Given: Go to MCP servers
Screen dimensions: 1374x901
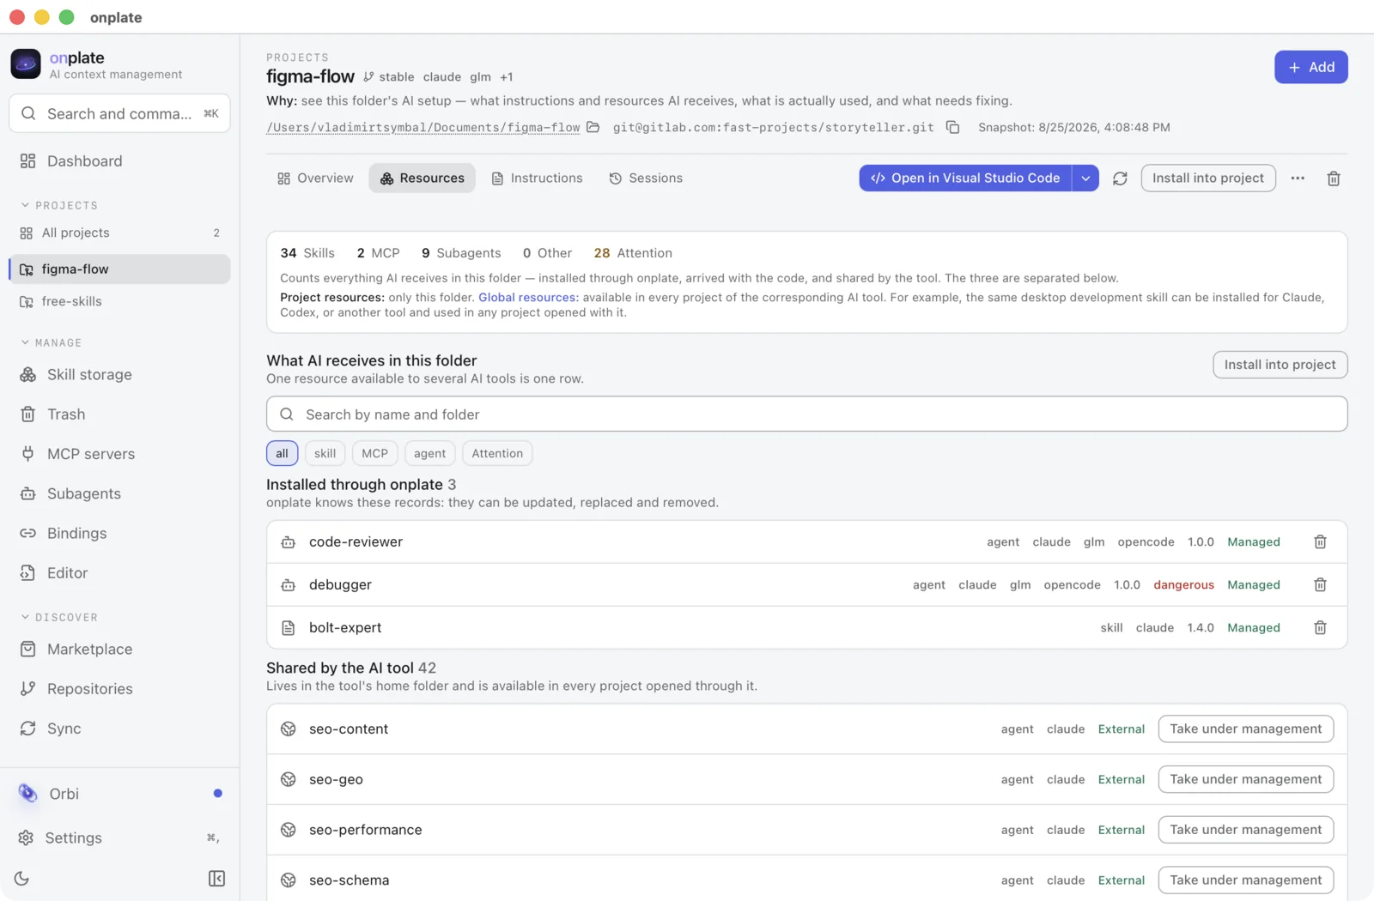Looking at the screenshot, I should coord(119,454).
